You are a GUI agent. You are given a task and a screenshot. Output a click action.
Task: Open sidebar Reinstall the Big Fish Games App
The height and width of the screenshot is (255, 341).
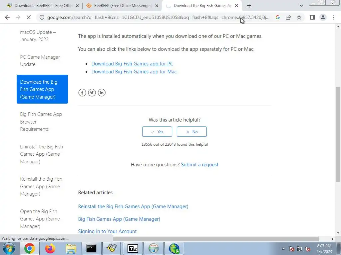42,186
